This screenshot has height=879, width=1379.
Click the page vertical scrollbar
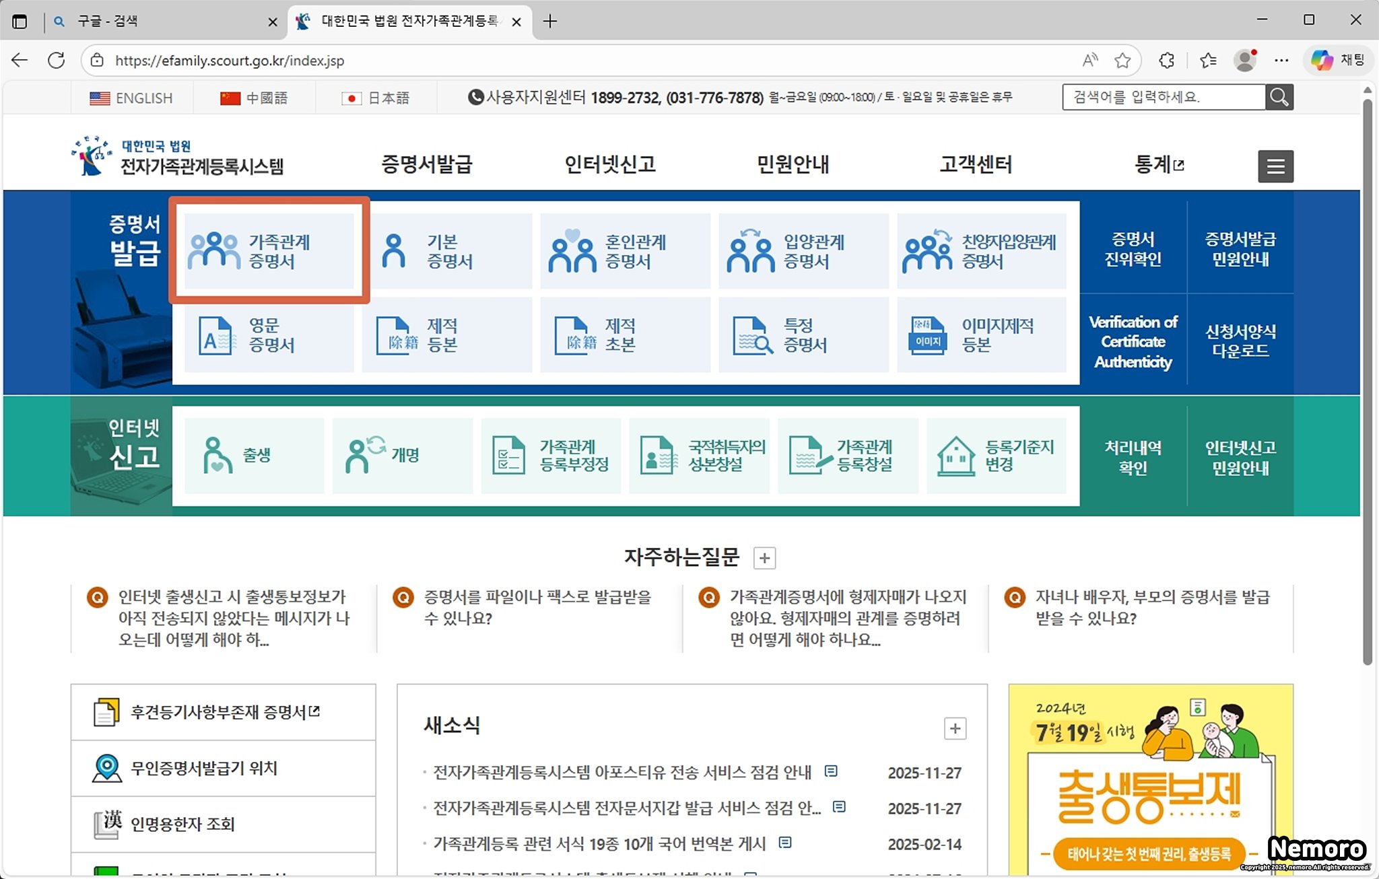click(x=1367, y=377)
